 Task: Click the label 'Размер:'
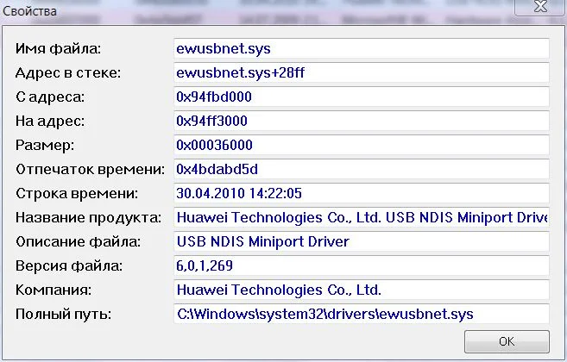point(45,146)
